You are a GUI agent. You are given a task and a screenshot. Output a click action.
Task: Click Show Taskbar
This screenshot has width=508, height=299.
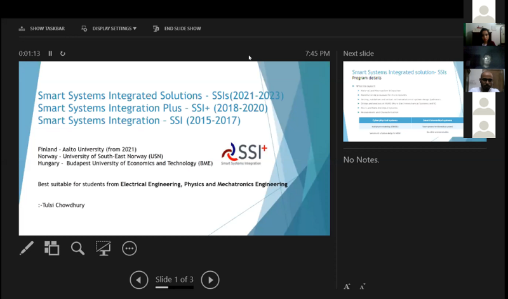pyautogui.click(x=42, y=29)
